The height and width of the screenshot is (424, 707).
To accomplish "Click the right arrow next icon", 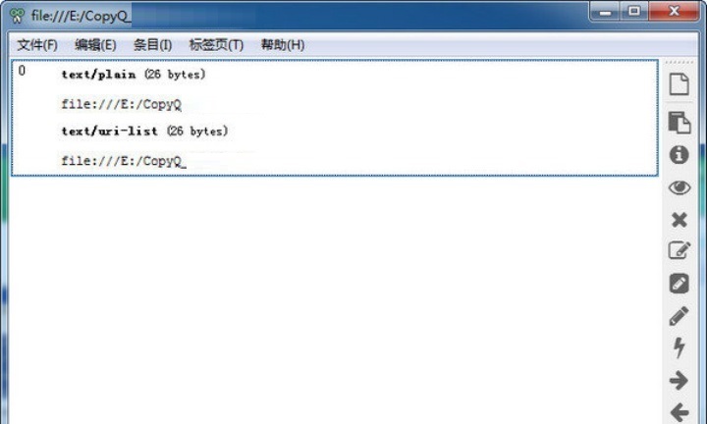I will click(680, 380).
